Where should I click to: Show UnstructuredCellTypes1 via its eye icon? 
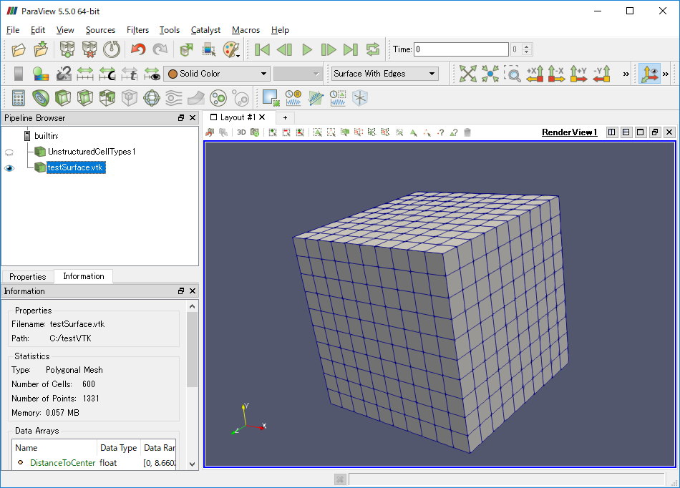tap(9, 152)
